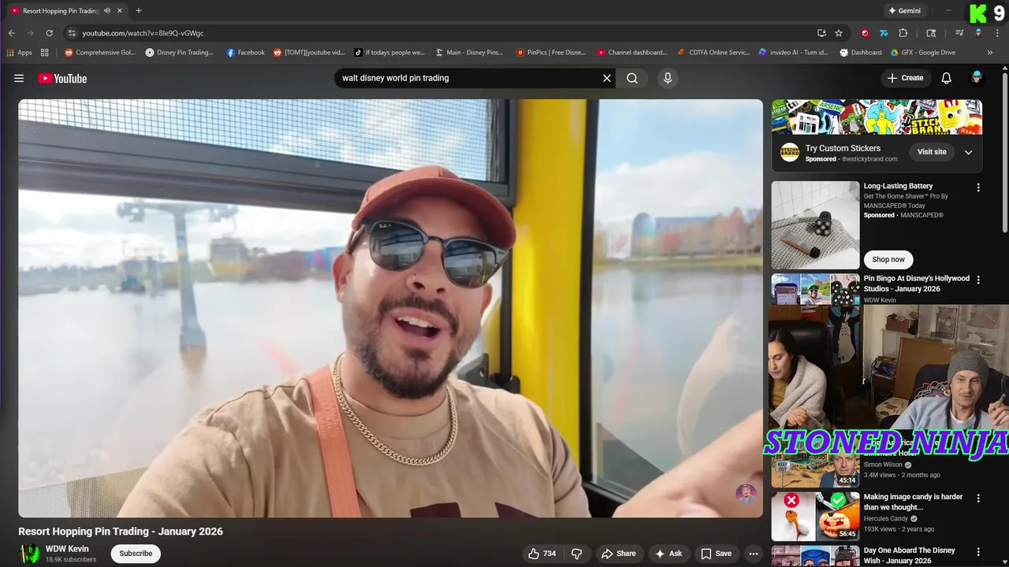Open the Extensions puzzle icon

(x=903, y=33)
